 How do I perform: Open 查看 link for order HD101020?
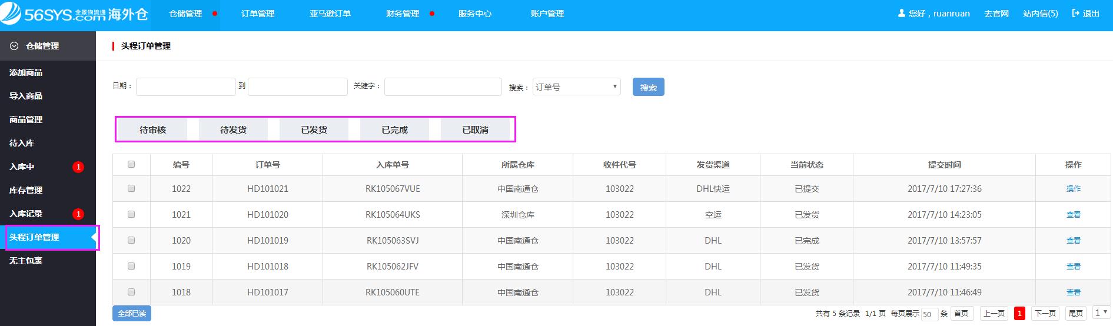pos(1073,215)
